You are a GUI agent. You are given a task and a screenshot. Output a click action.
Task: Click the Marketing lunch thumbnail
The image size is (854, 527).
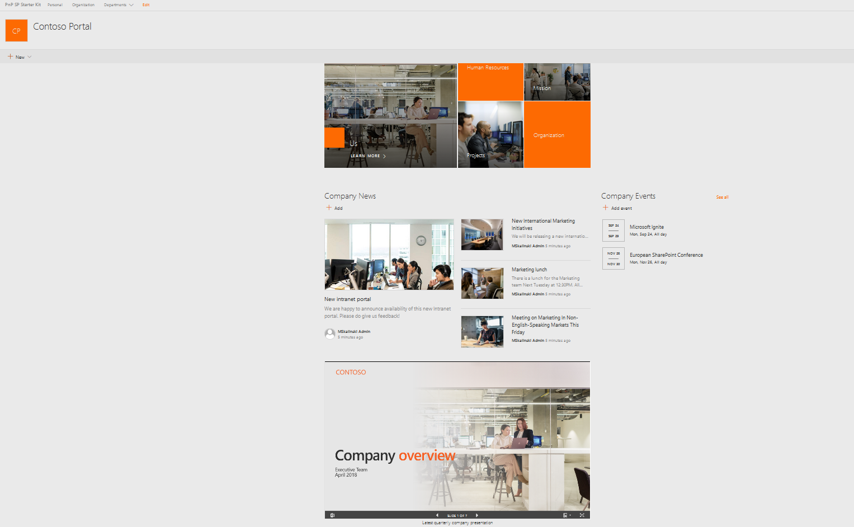click(x=482, y=283)
